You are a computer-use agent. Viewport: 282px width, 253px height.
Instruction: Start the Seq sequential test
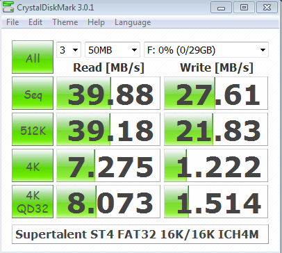coord(33,93)
